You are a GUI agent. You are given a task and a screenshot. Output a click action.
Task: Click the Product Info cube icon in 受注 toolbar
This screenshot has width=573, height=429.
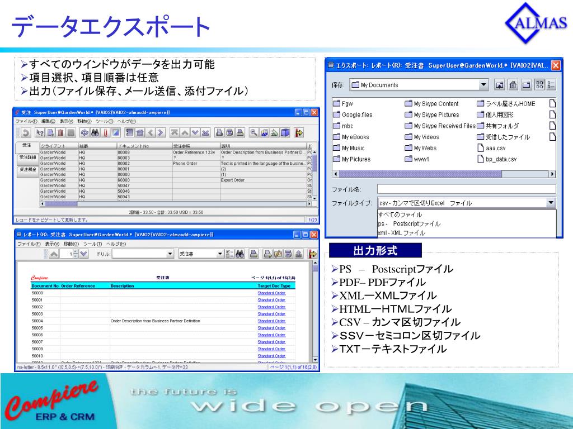[x=285, y=133]
